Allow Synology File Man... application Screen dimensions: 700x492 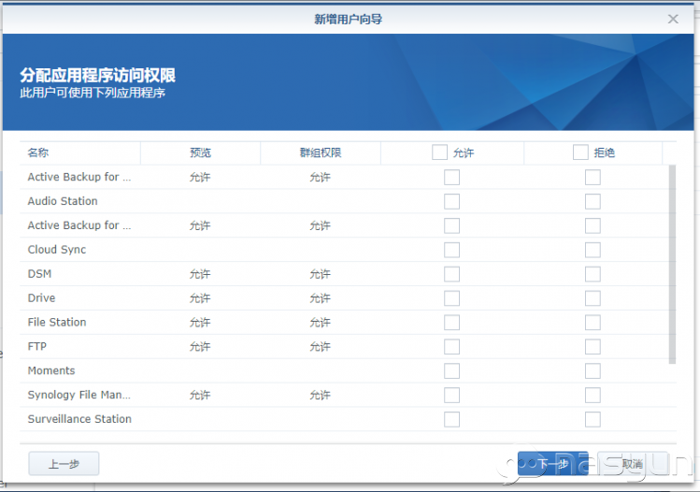pos(451,395)
